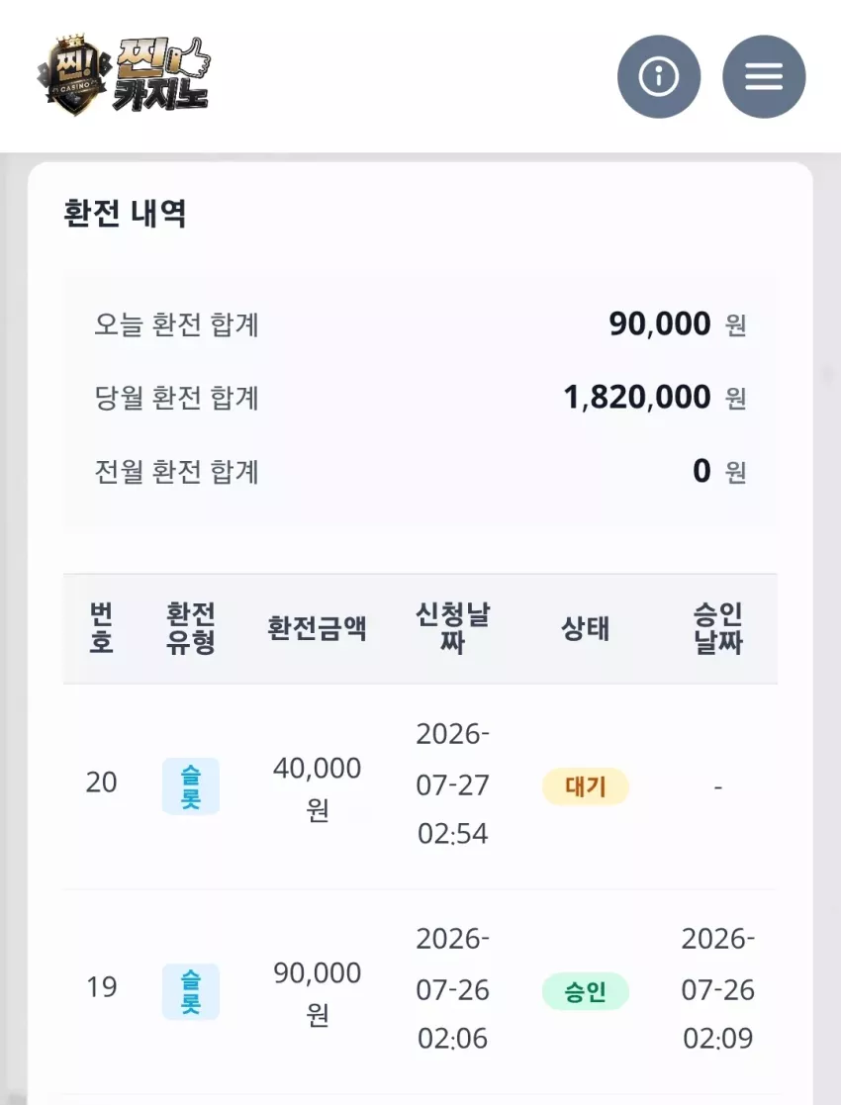The width and height of the screenshot is (841, 1105).
Task: Click the 1,820,000 monthly total value
Action: pos(637,398)
